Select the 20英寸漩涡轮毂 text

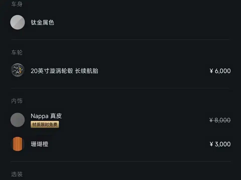click(x=52, y=71)
